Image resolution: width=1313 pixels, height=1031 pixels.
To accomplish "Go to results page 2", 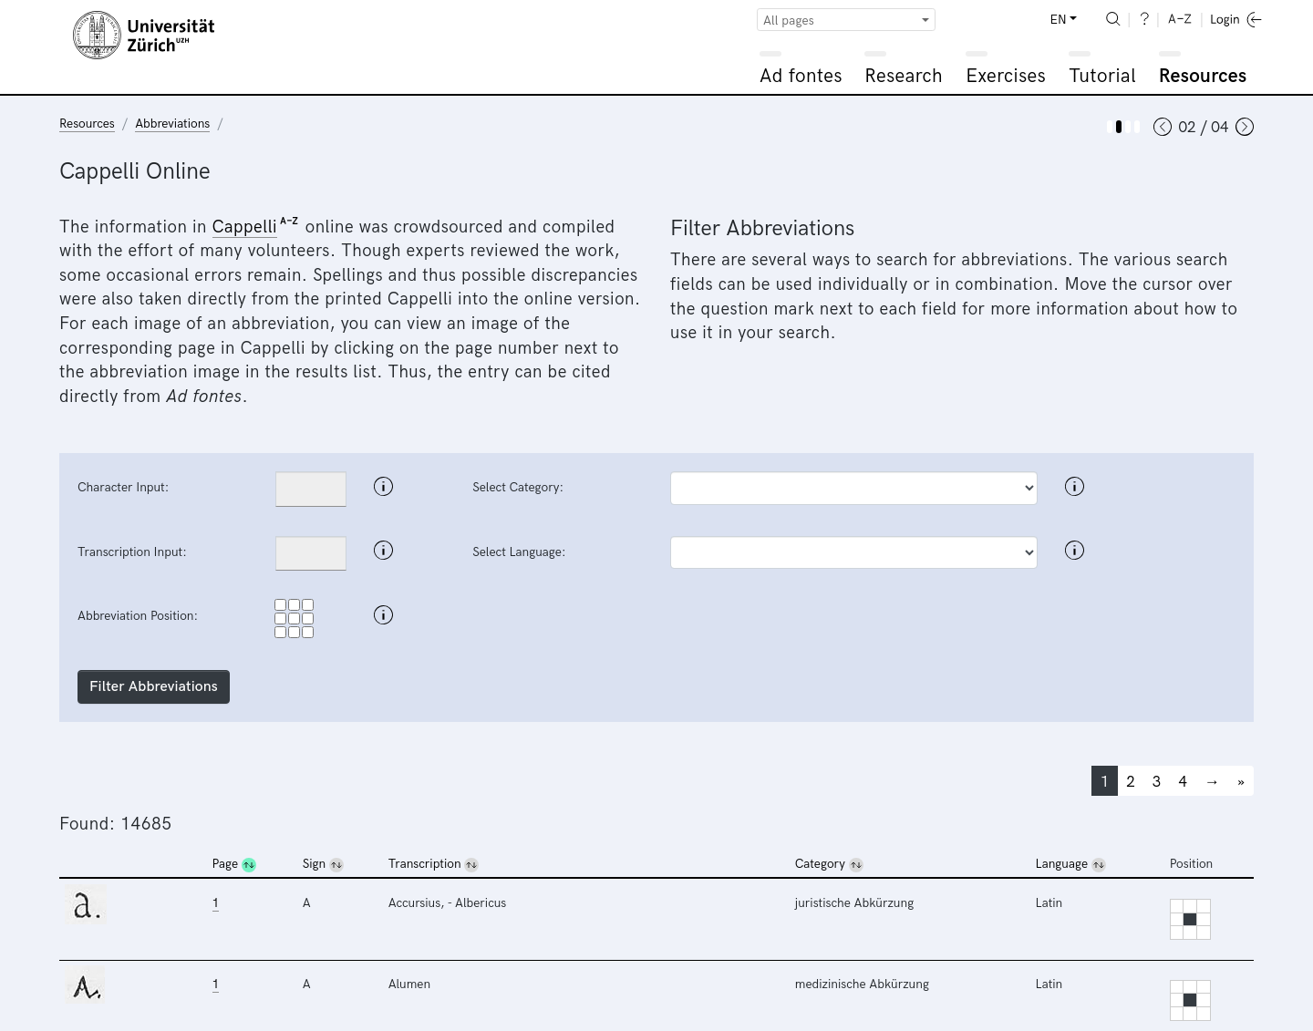I will pos(1131,781).
